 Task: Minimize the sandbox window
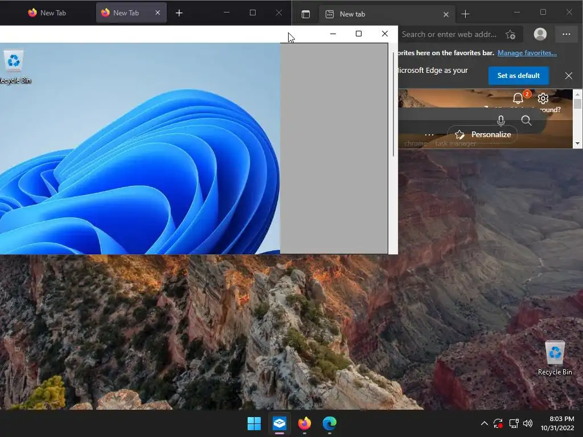coord(333,34)
